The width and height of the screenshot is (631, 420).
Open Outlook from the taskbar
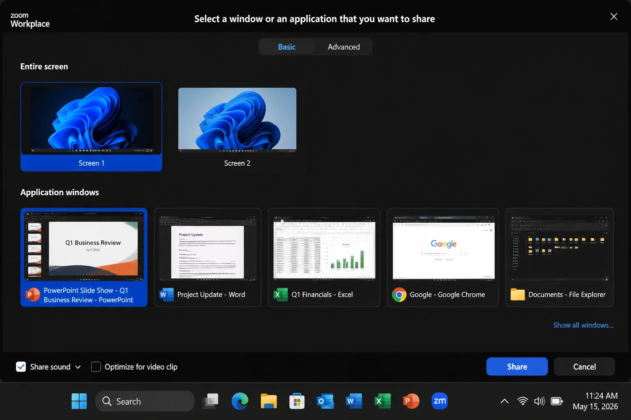[x=325, y=401]
